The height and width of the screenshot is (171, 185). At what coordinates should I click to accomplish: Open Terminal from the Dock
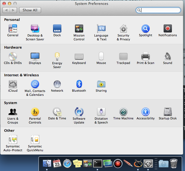pos(98,163)
